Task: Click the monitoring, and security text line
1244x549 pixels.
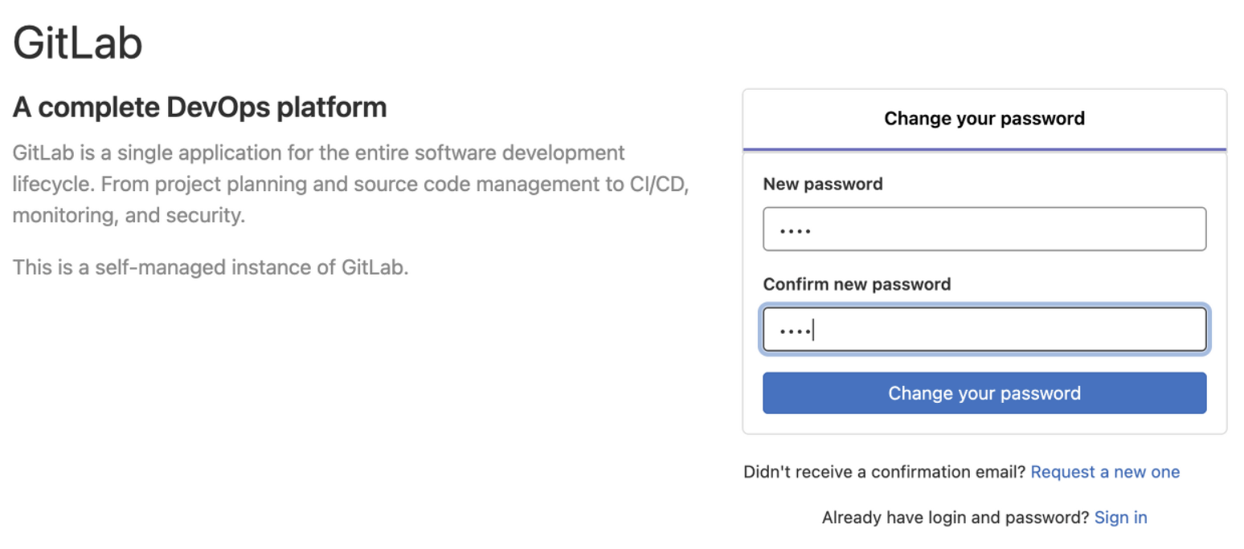Action: tap(129, 216)
